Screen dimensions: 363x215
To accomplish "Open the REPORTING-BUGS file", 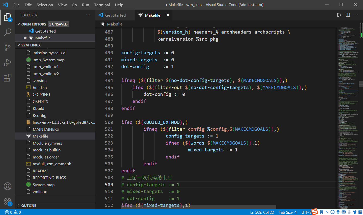I will [55, 178].
